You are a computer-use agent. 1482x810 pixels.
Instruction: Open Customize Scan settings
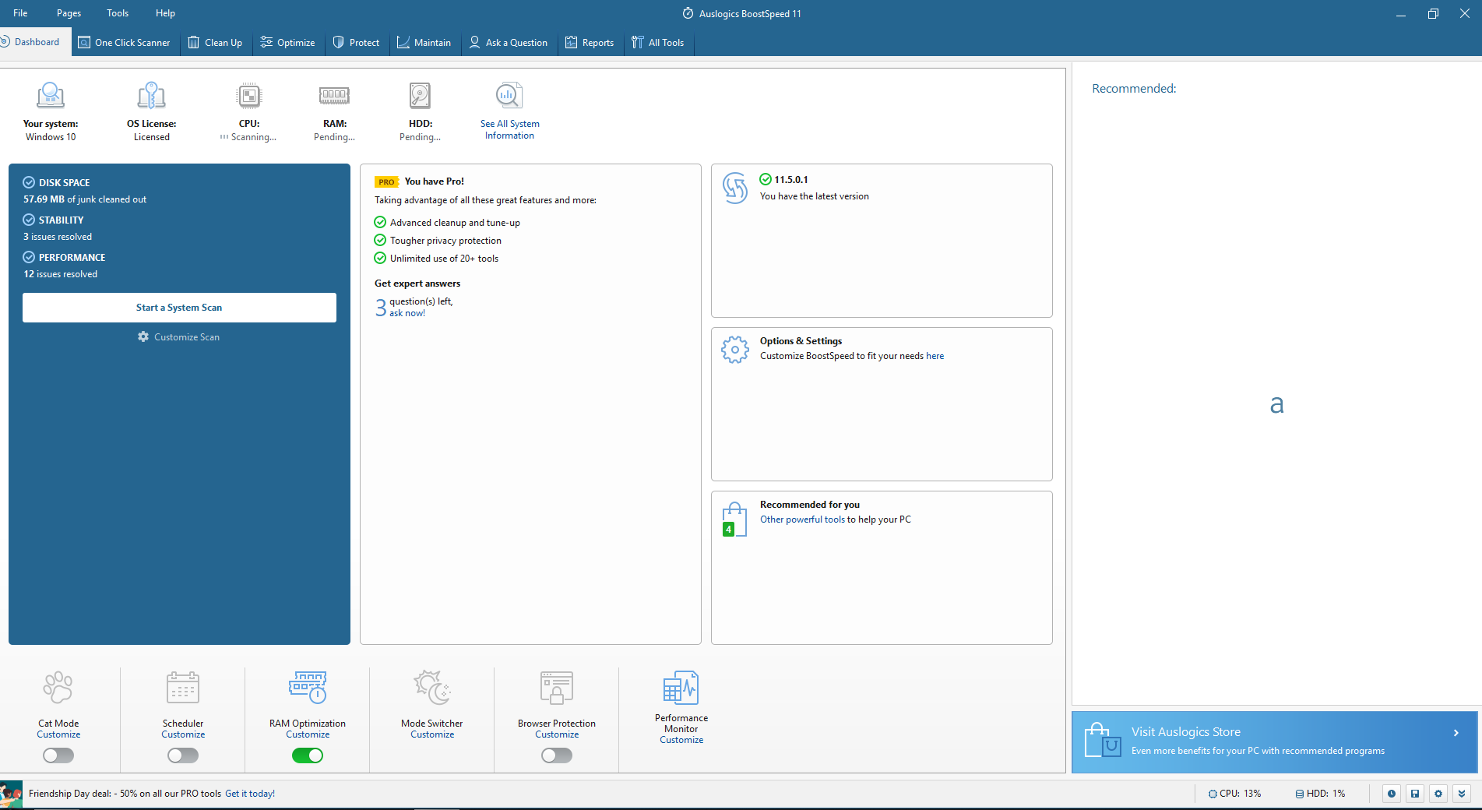179,337
